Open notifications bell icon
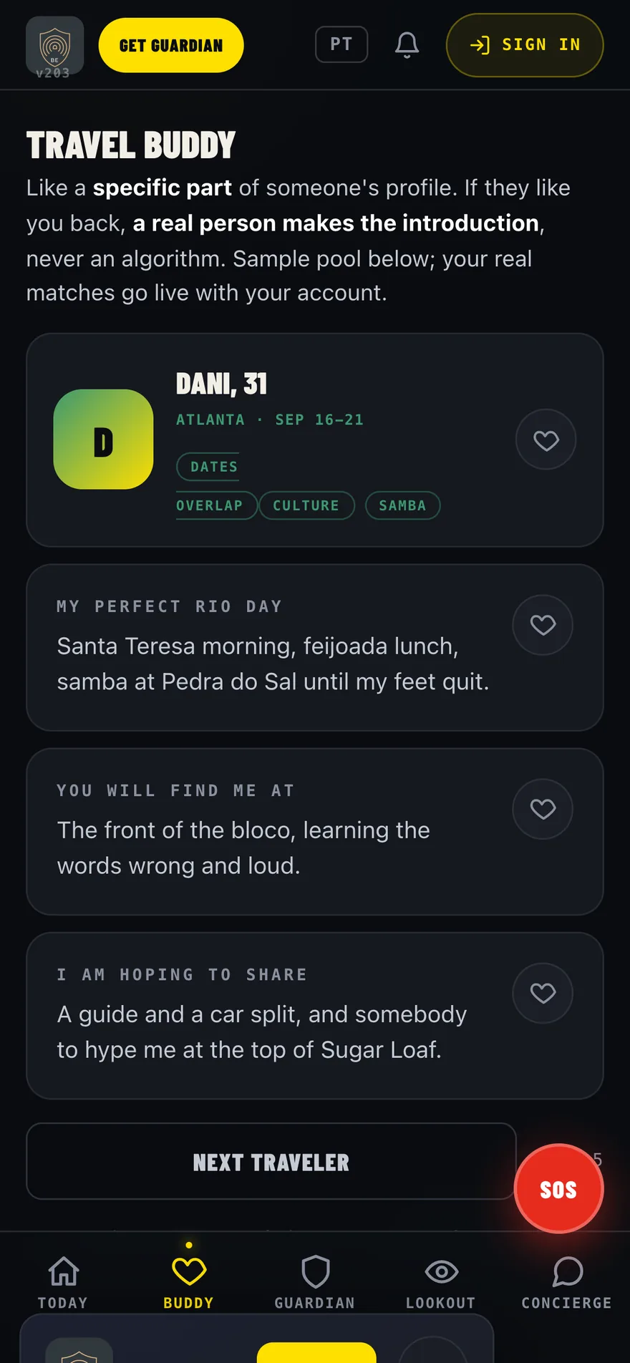 [x=407, y=44]
